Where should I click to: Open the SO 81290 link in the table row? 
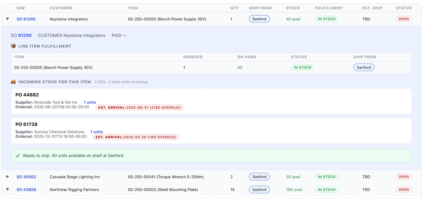coord(26,19)
